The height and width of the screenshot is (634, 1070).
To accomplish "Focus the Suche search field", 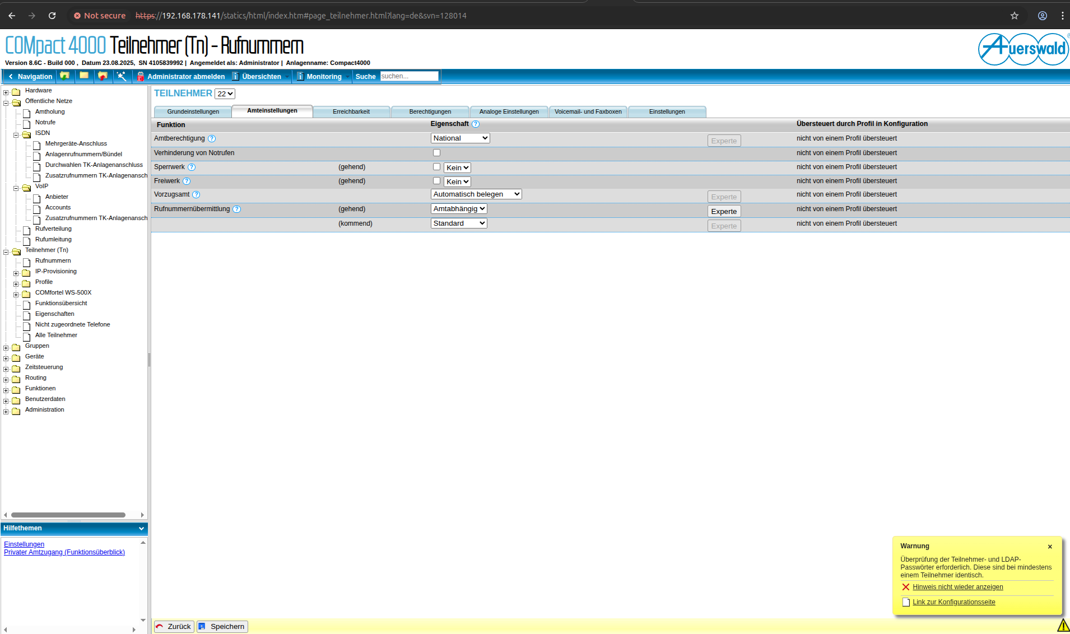I will 409,76.
